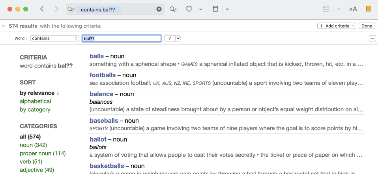This screenshot has width=378, height=174.
Task: Click the orange book icon
Action: pos(369,9)
